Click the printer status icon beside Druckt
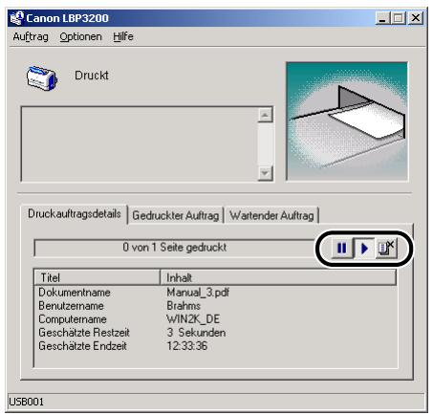The height and width of the screenshot is (415, 433). (x=42, y=78)
